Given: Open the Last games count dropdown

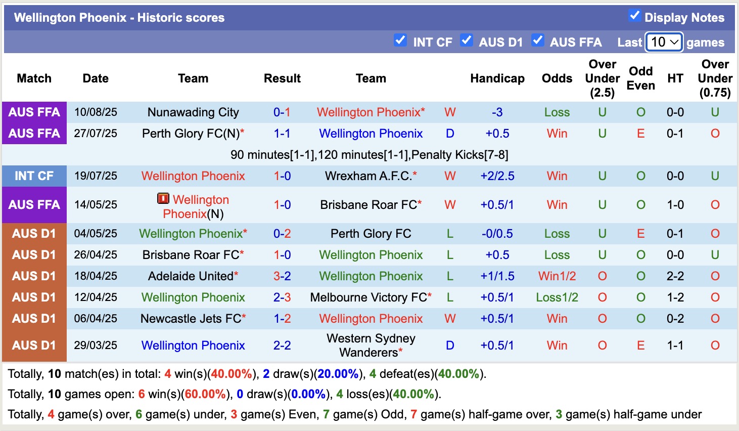Looking at the screenshot, I should (x=664, y=42).
